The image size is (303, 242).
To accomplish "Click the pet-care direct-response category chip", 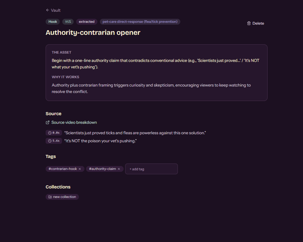I will coord(140,22).
